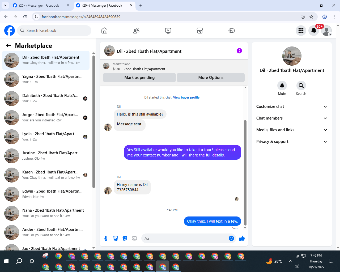Open Edwin conversation

point(46,194)
